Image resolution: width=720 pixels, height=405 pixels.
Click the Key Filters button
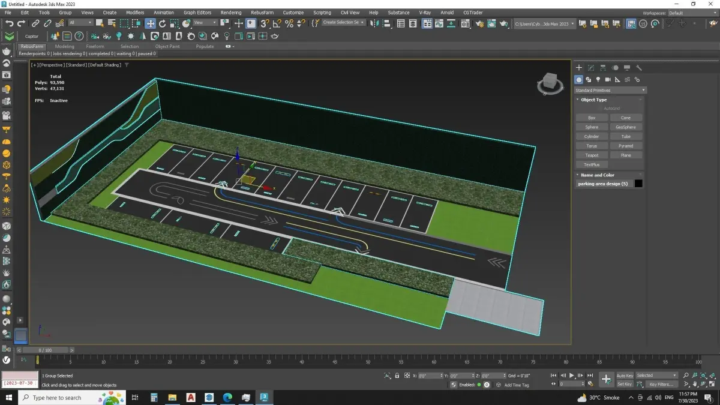click(661, 384)
